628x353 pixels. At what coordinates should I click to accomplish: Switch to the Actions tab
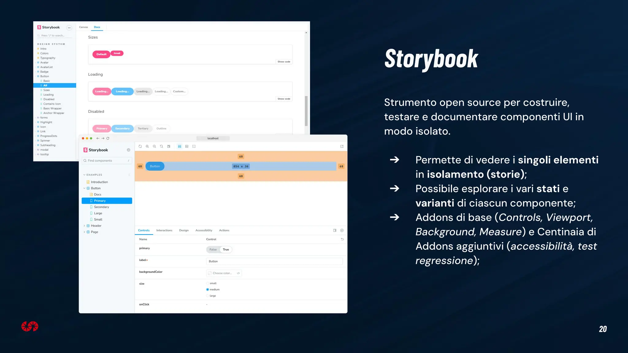(224, 230)
